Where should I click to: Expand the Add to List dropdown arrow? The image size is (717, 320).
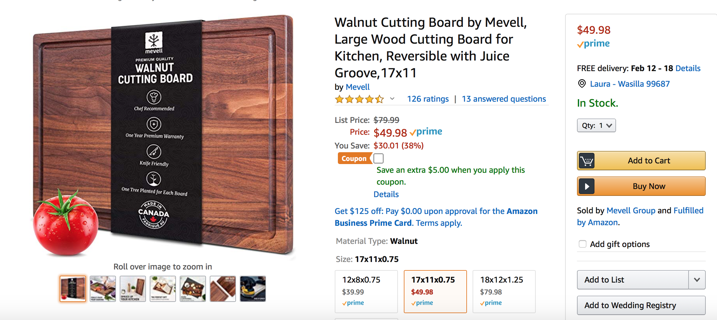pyautogui.click(x=697, y=280)
